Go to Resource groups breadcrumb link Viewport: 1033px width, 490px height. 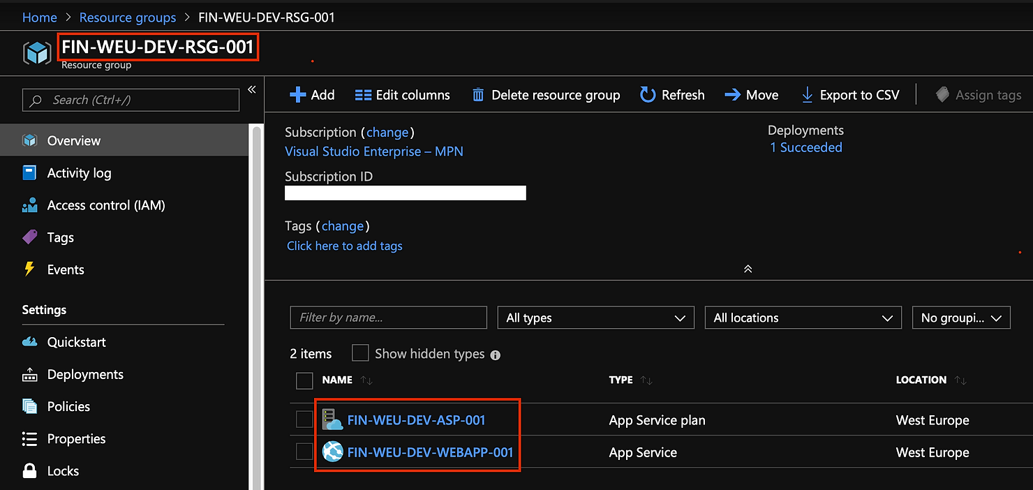[128, 17]
